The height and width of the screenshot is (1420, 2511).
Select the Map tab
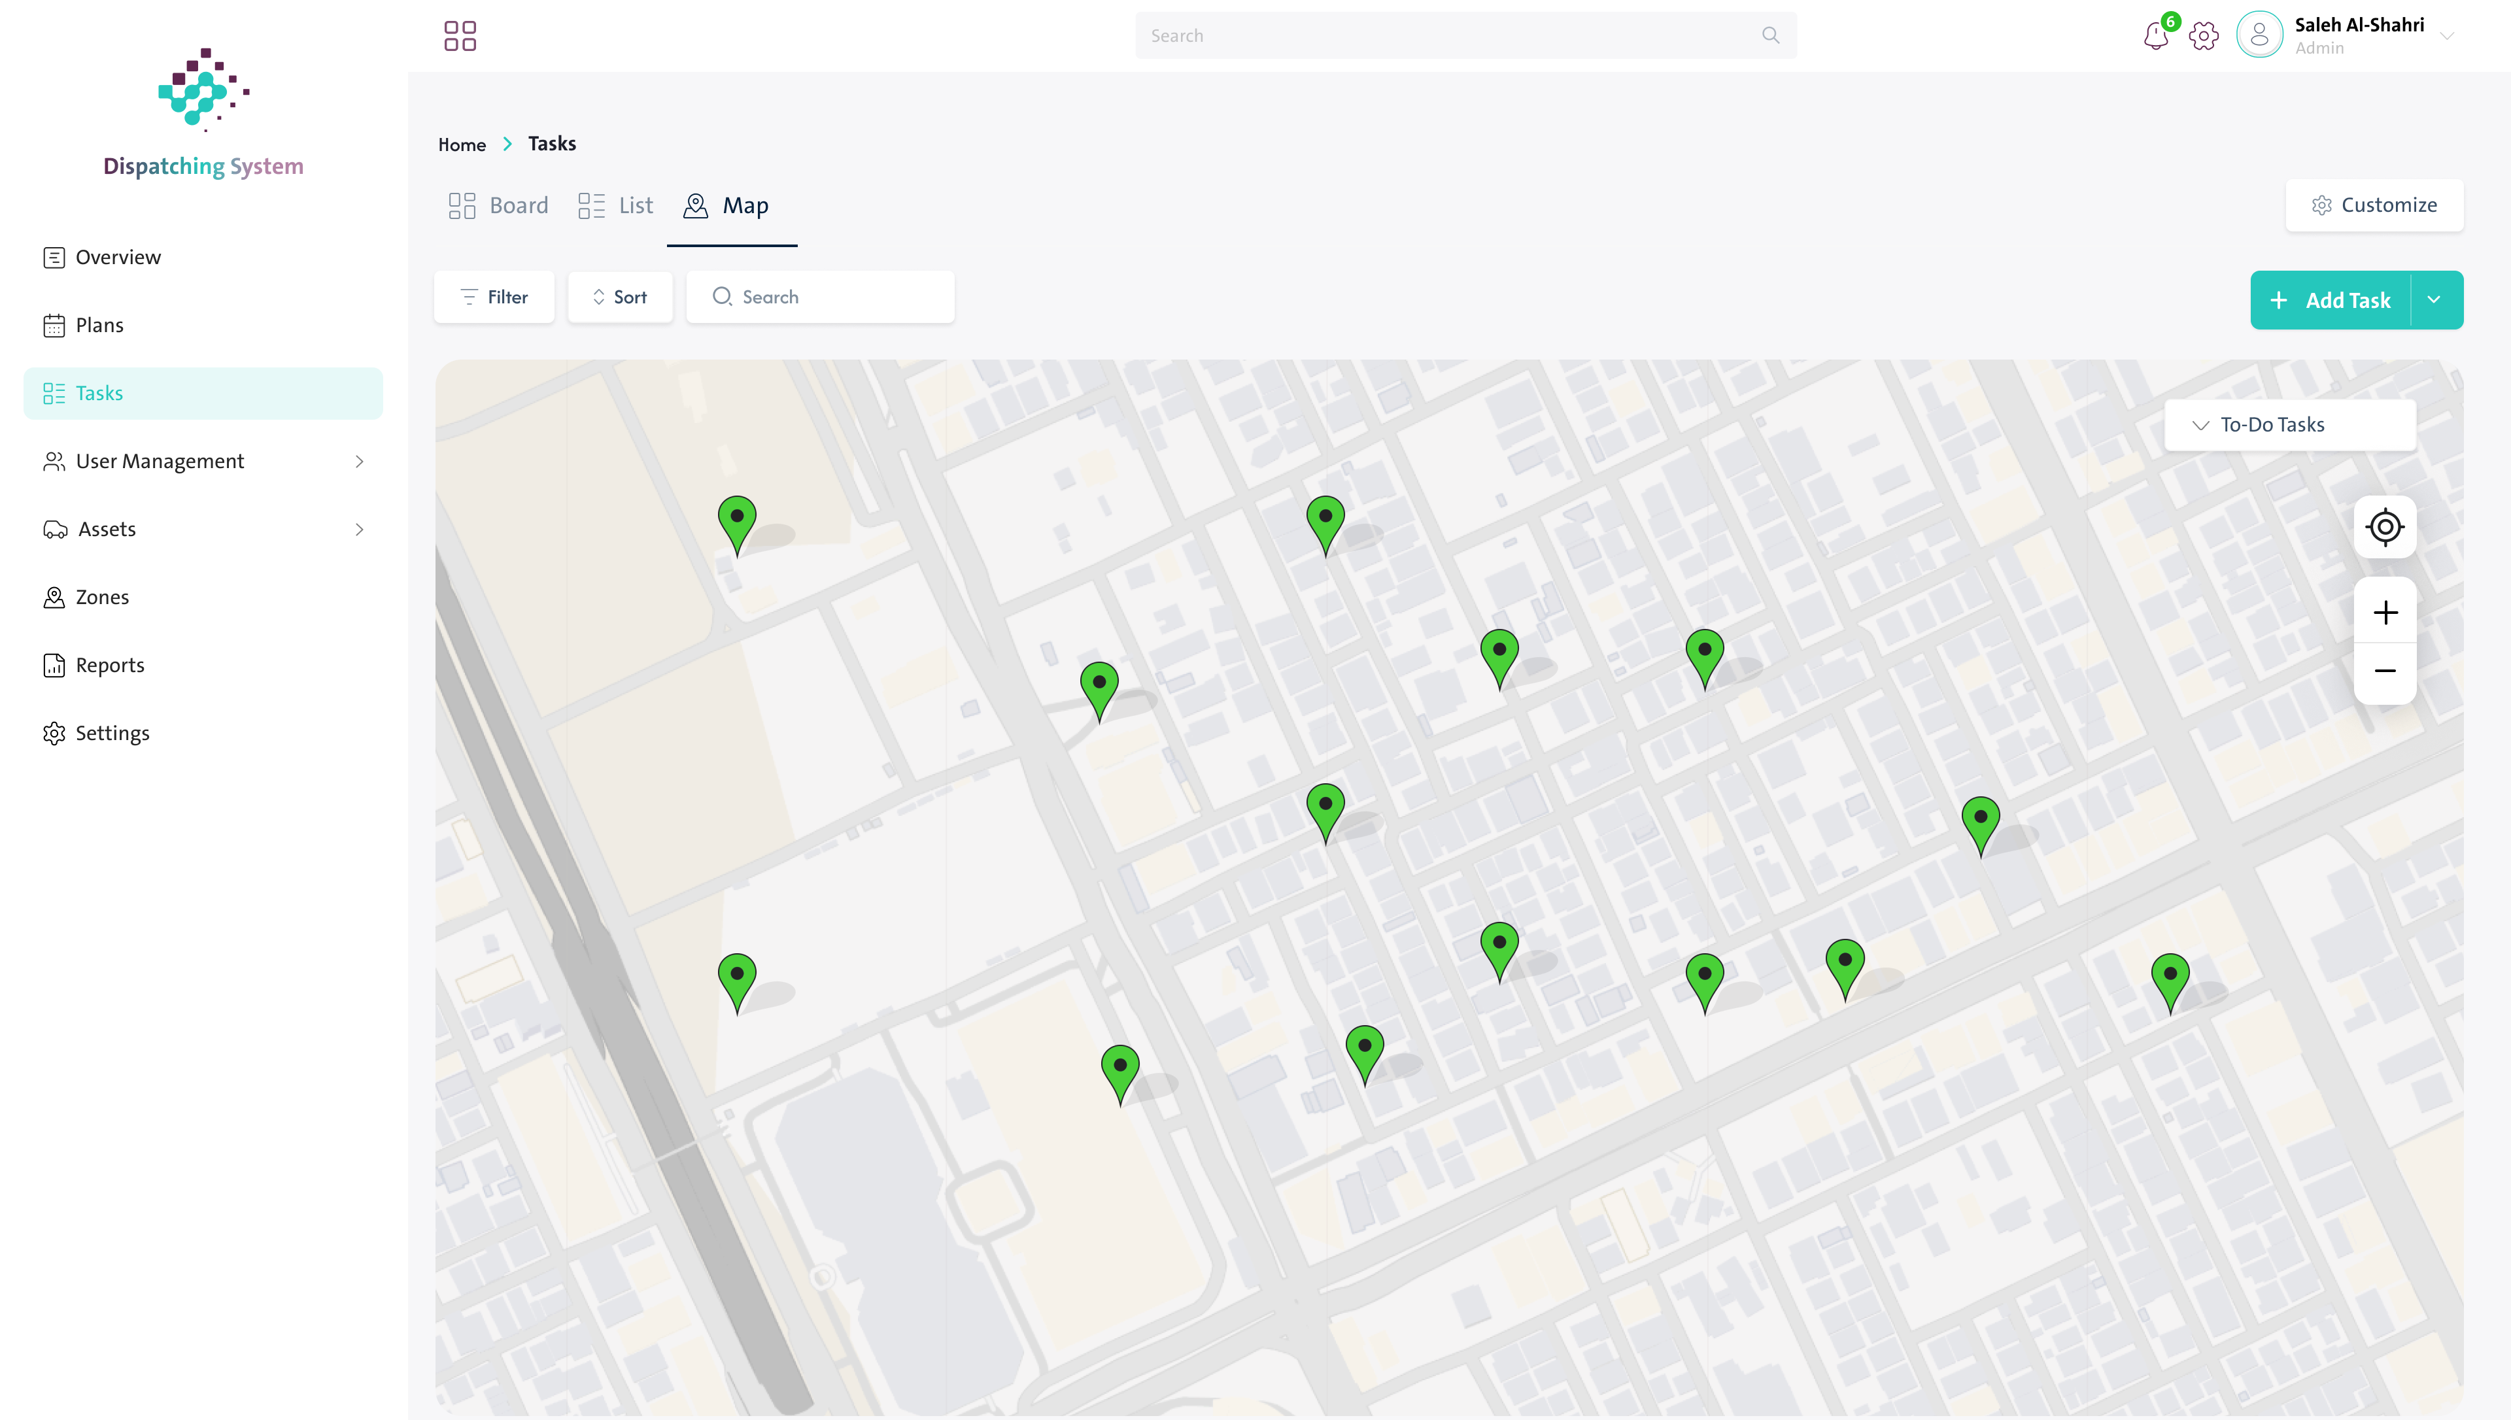(x=727, y=206)
